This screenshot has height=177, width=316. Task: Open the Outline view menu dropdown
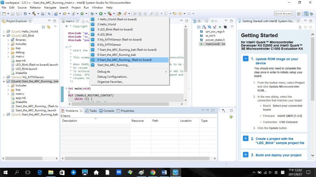pyautogui.click(x=232, y=27)
